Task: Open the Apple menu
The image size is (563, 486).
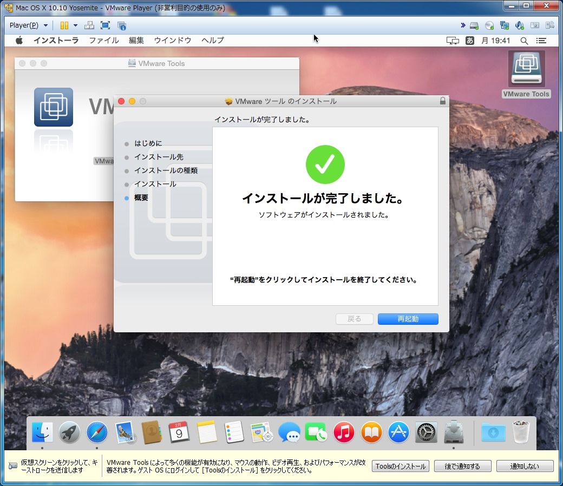Action: 19,40
